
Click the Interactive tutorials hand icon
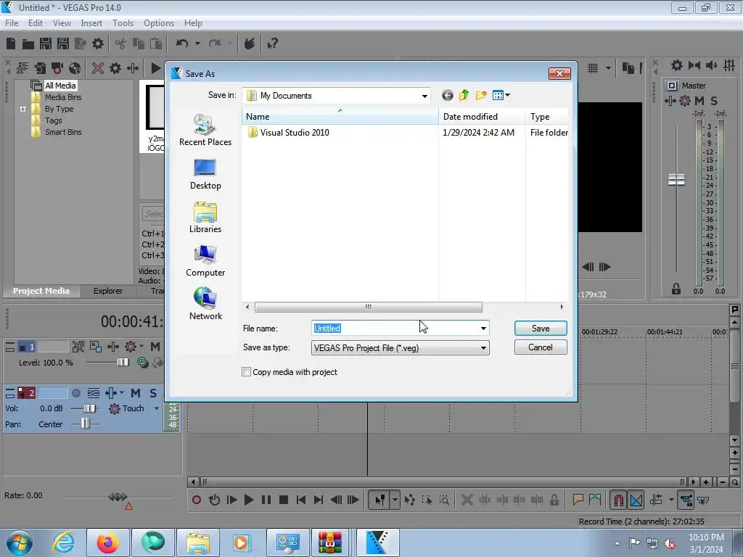(x=250, y=44)
